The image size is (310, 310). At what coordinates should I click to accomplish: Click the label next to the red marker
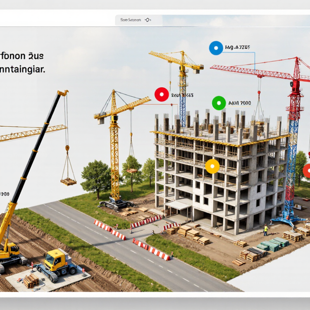pos(182,95)
